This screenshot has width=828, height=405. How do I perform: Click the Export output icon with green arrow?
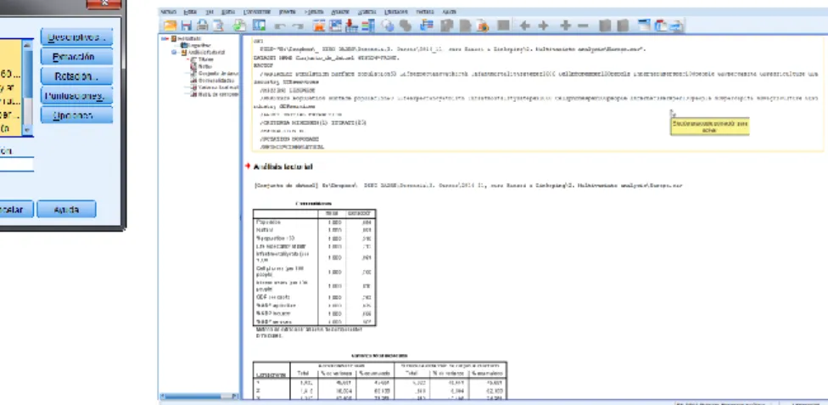point(239,25)
